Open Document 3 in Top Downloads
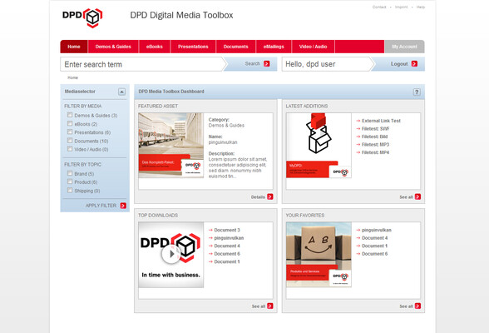489x333 pixels. (227, 230)
